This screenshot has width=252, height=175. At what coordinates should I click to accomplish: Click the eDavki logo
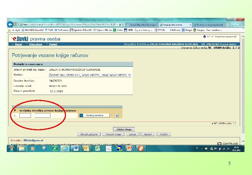pos(20,39)
